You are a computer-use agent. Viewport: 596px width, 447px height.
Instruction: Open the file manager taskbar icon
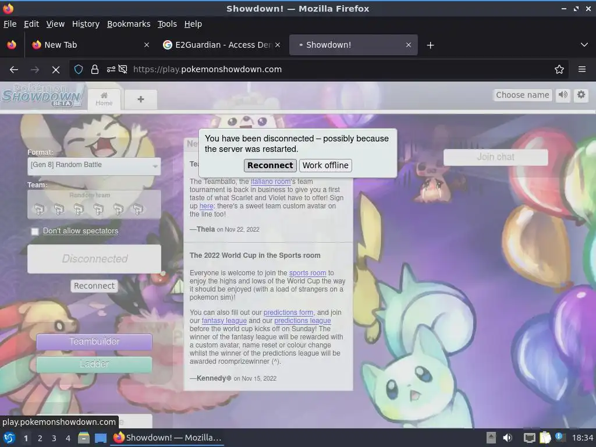coord(84,438)
